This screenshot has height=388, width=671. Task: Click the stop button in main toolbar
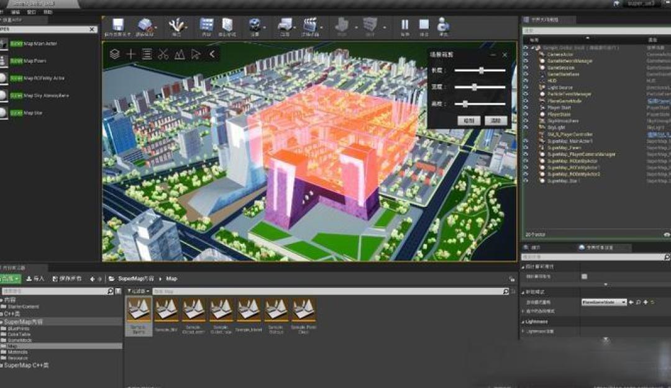(x=424, y=25)
